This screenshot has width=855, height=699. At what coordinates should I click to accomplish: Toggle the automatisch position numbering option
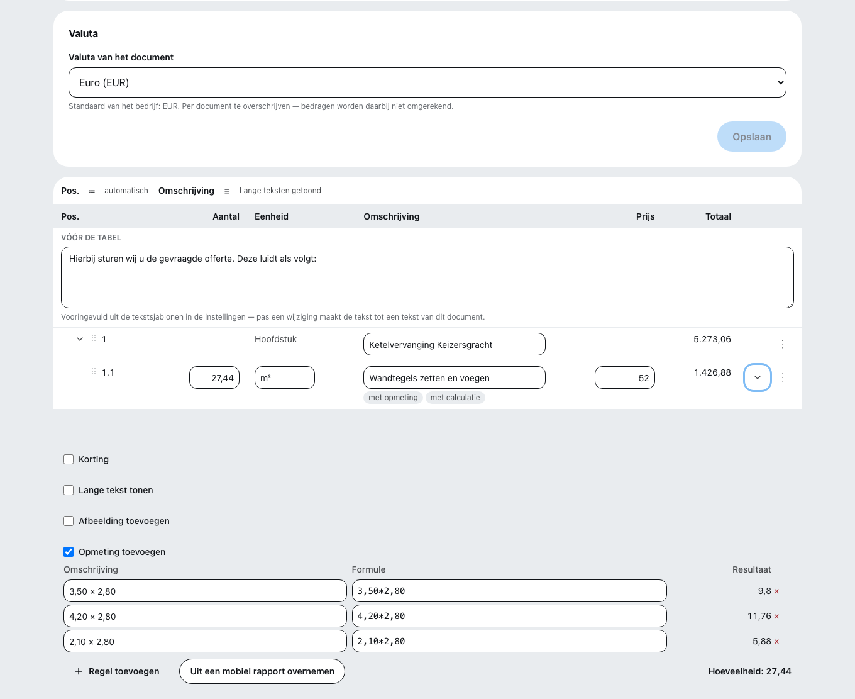point(126,191)
